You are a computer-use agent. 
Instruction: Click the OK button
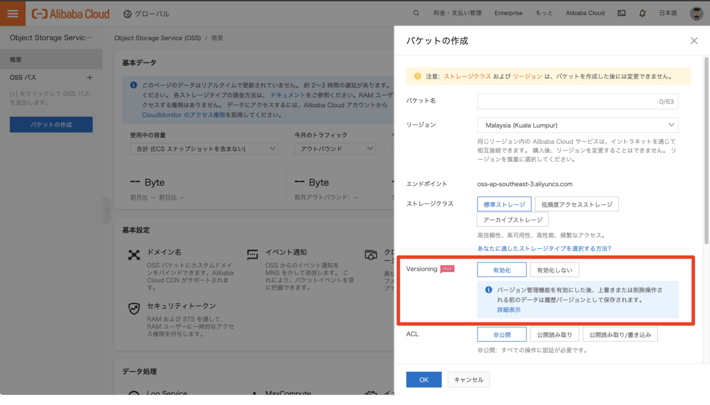coord(424,380)
